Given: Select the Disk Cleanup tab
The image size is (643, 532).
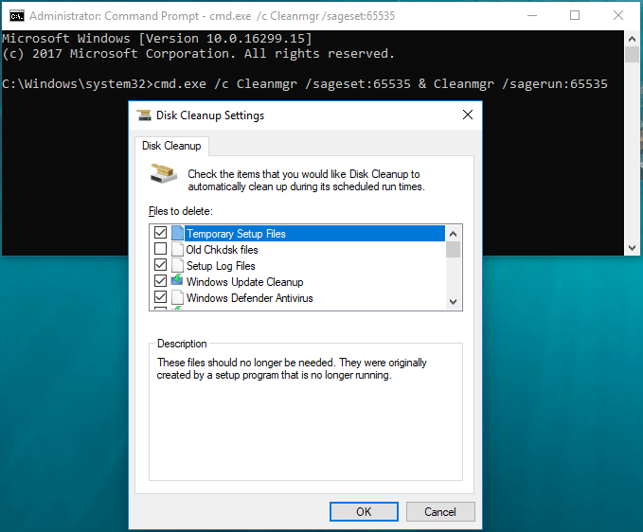Looking at the screenshot, I should (171, 146).
